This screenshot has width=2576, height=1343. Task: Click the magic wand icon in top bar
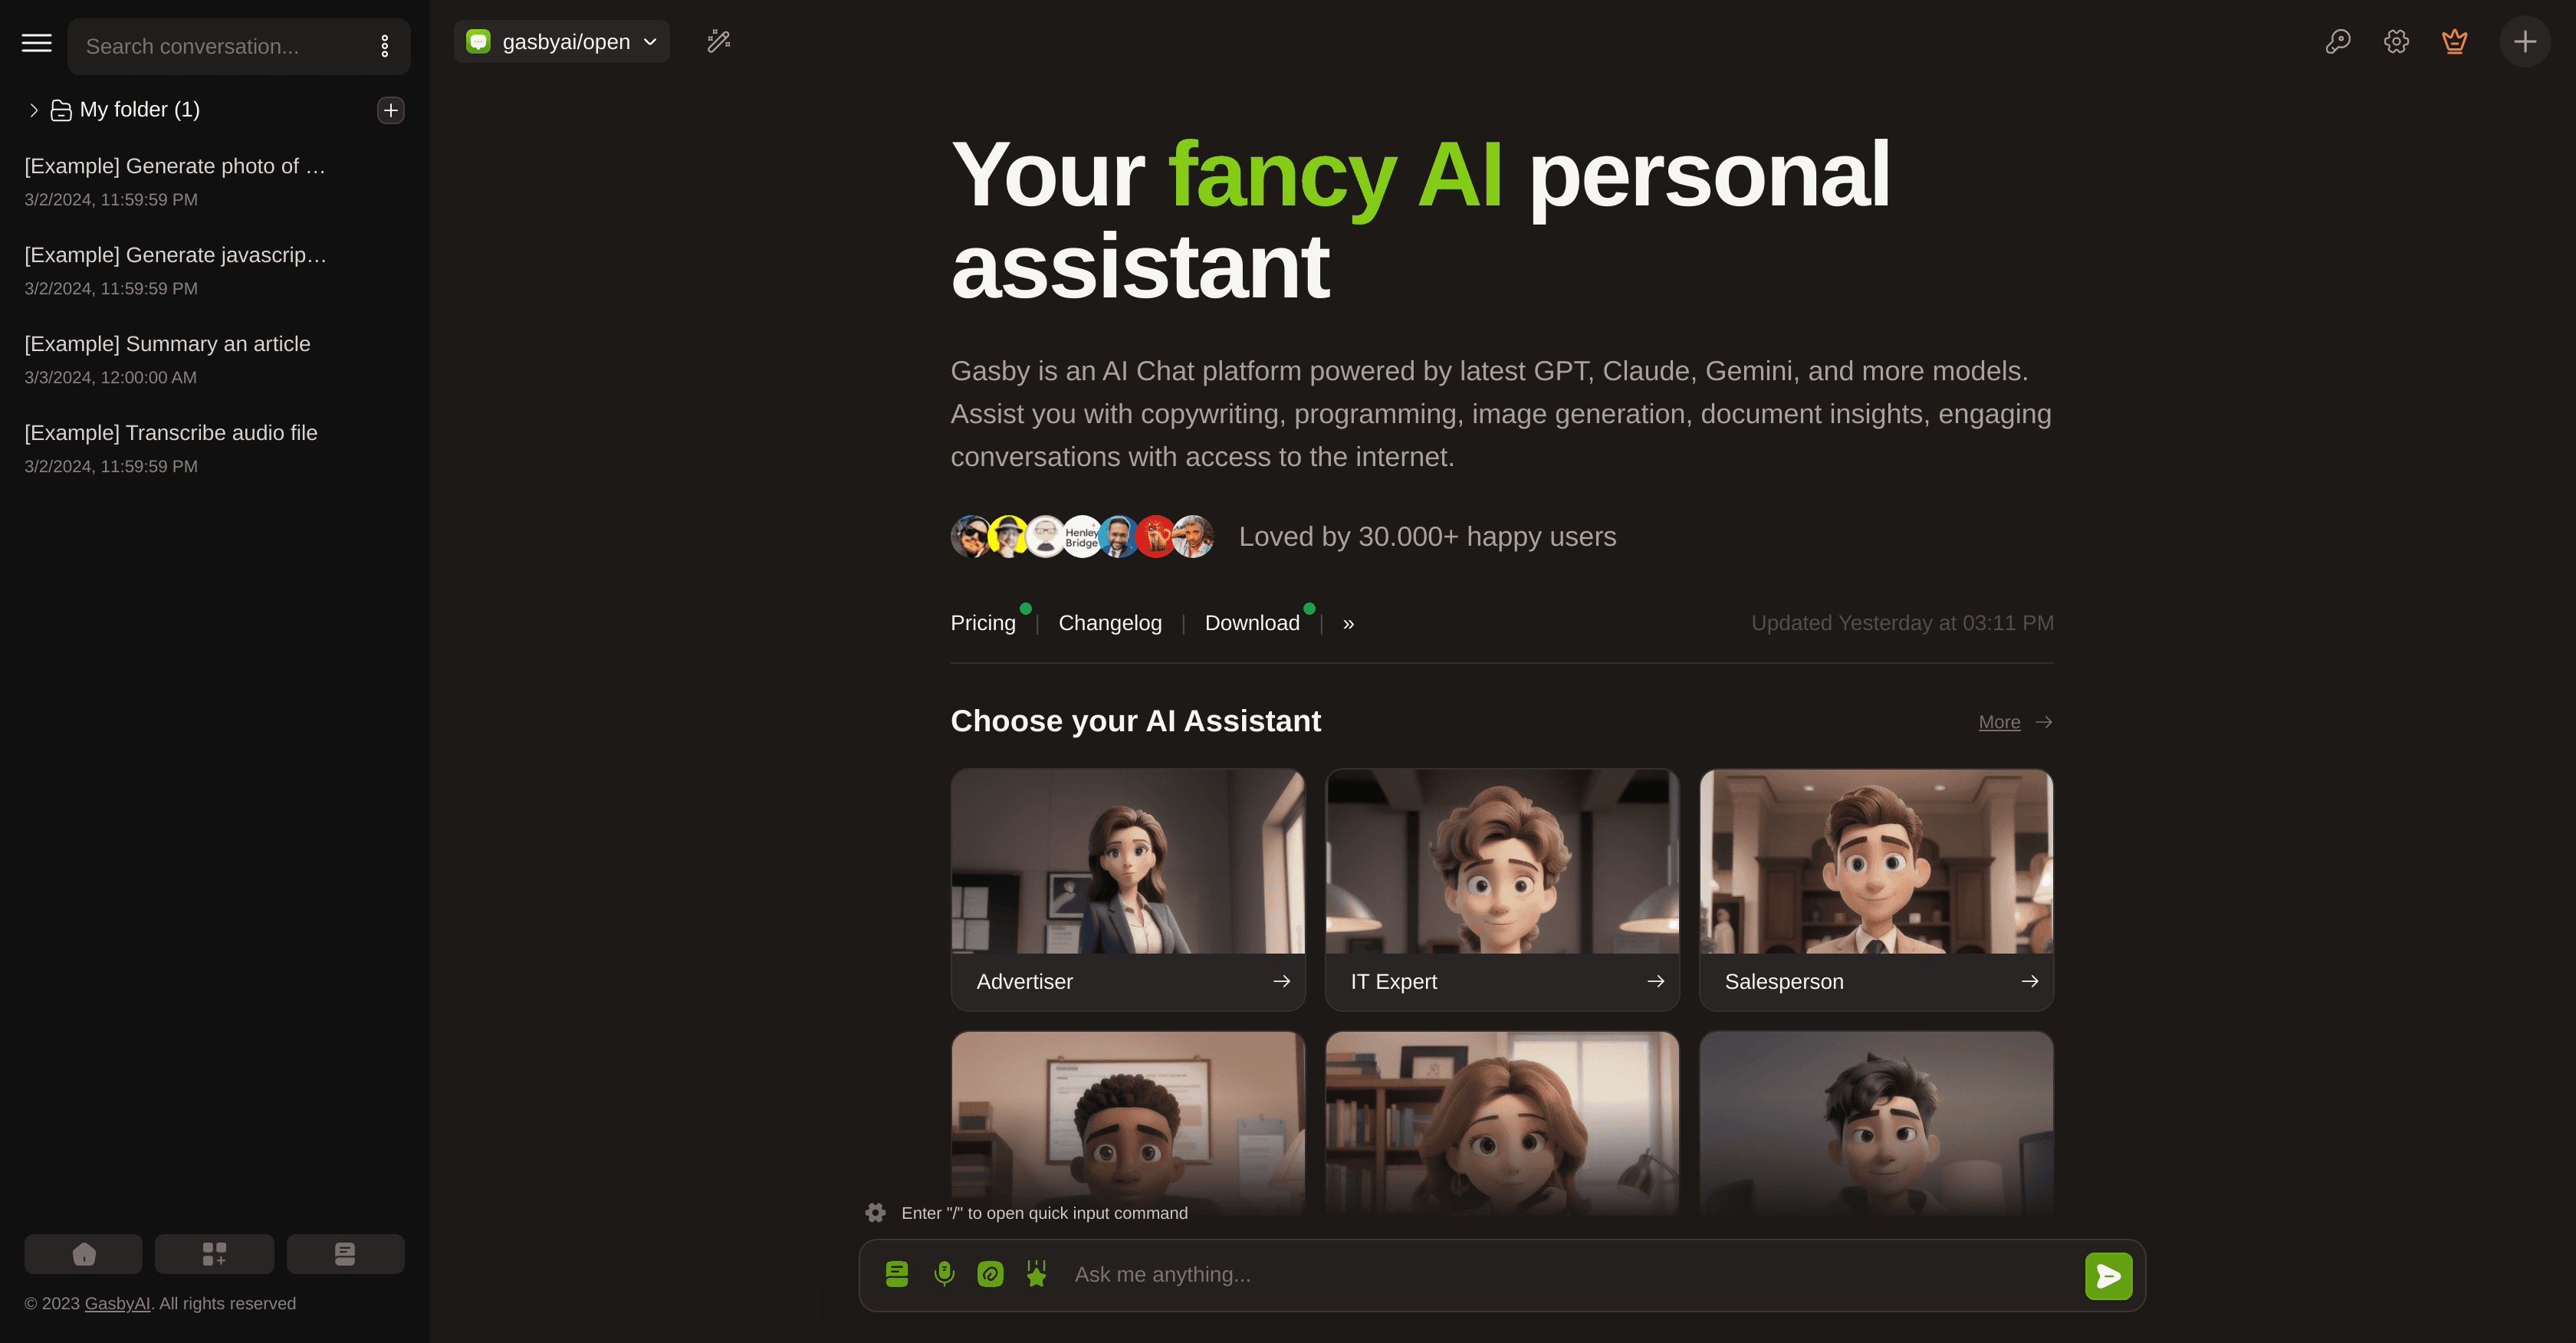[719, 41]
